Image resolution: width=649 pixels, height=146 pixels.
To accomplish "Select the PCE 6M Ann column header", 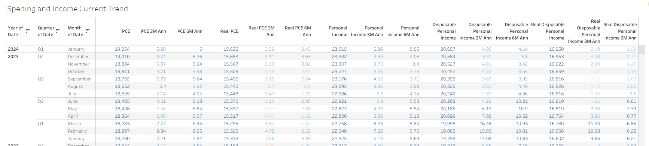I will (x=190, y=31).
